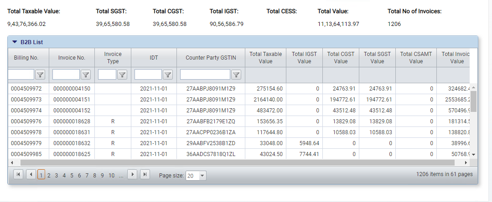Click the Billing No. filter funnel icon
Viewport: 492px width, 202px height.
point(40,75)
